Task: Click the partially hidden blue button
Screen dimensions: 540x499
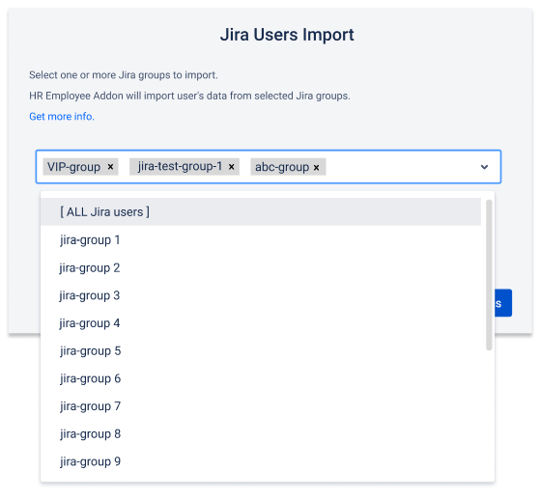Action: (x=503, y=303)
